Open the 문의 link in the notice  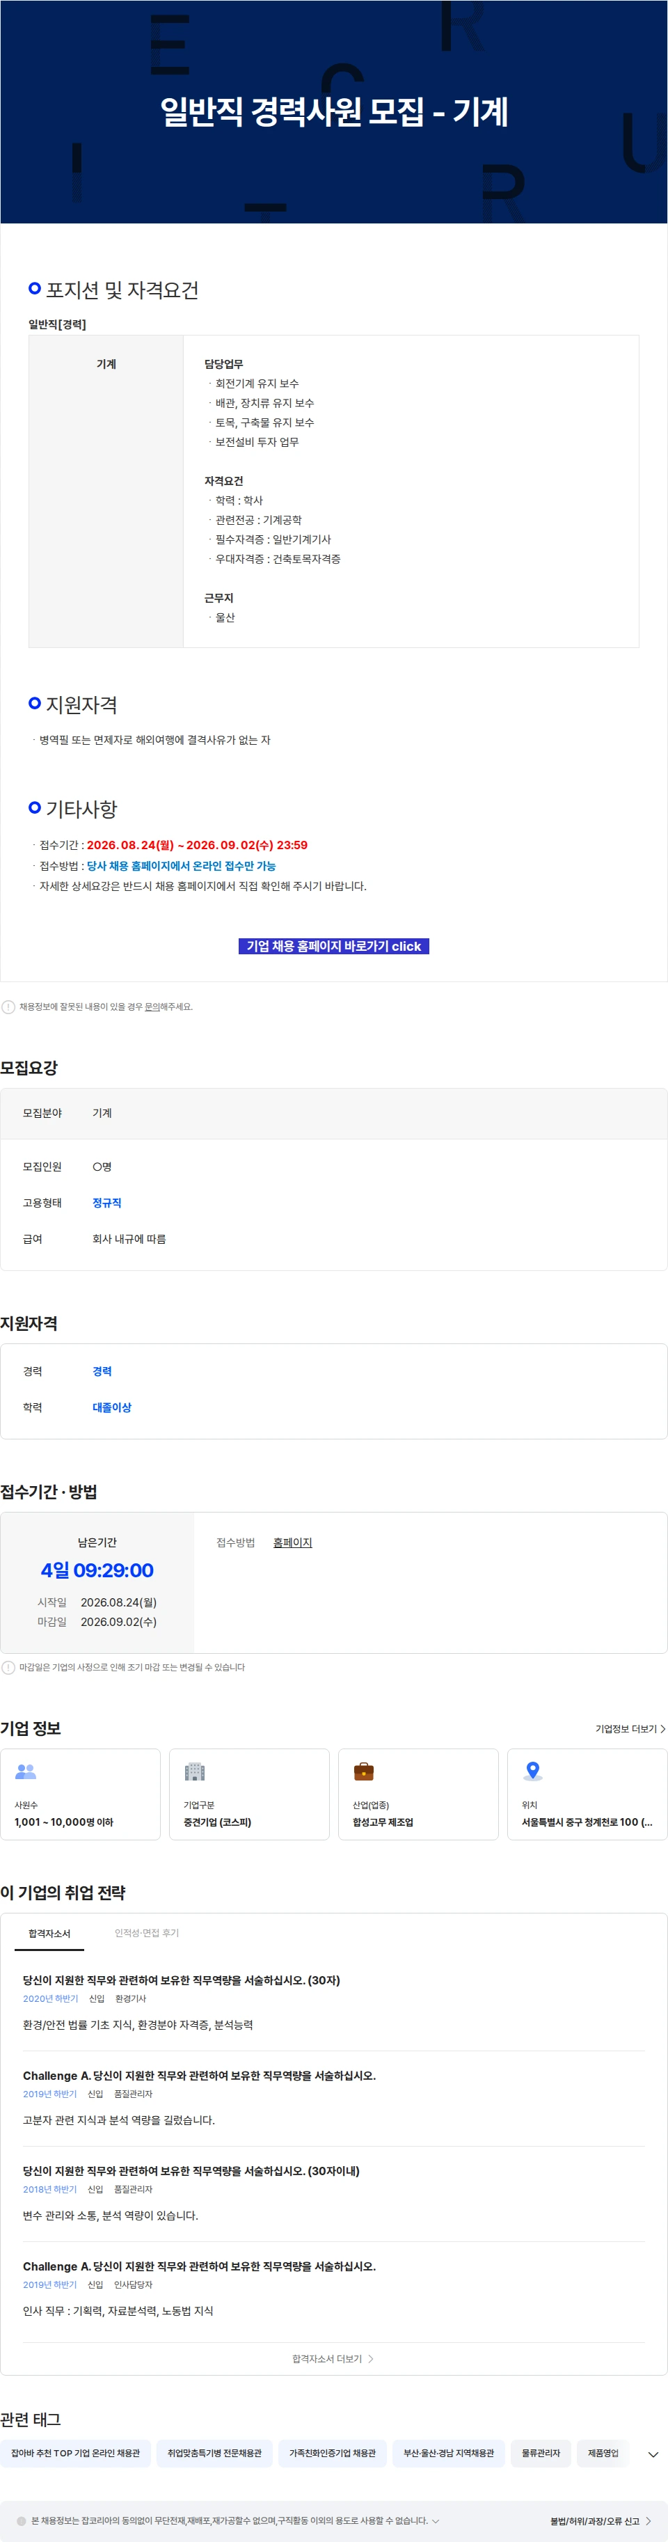152,1006
